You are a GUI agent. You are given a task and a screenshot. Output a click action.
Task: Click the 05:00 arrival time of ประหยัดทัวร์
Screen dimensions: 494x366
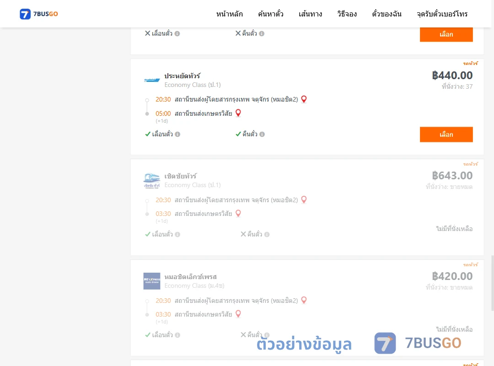[163, 113]
